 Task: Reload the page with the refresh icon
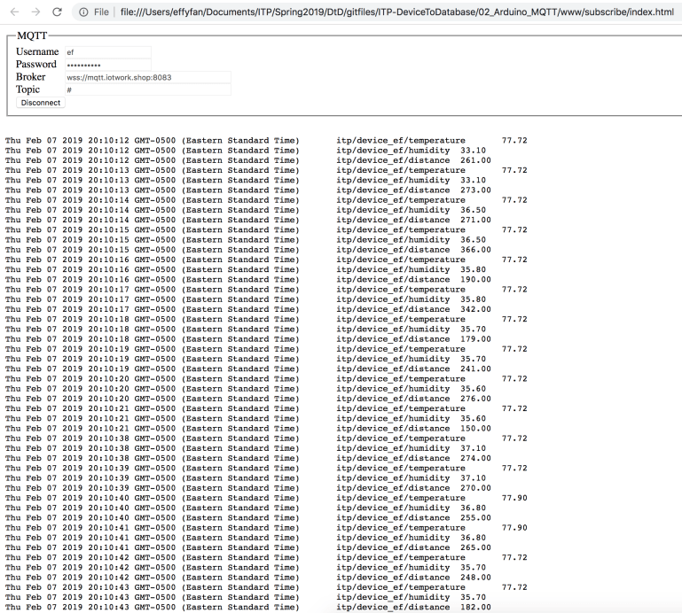point(57,12)
